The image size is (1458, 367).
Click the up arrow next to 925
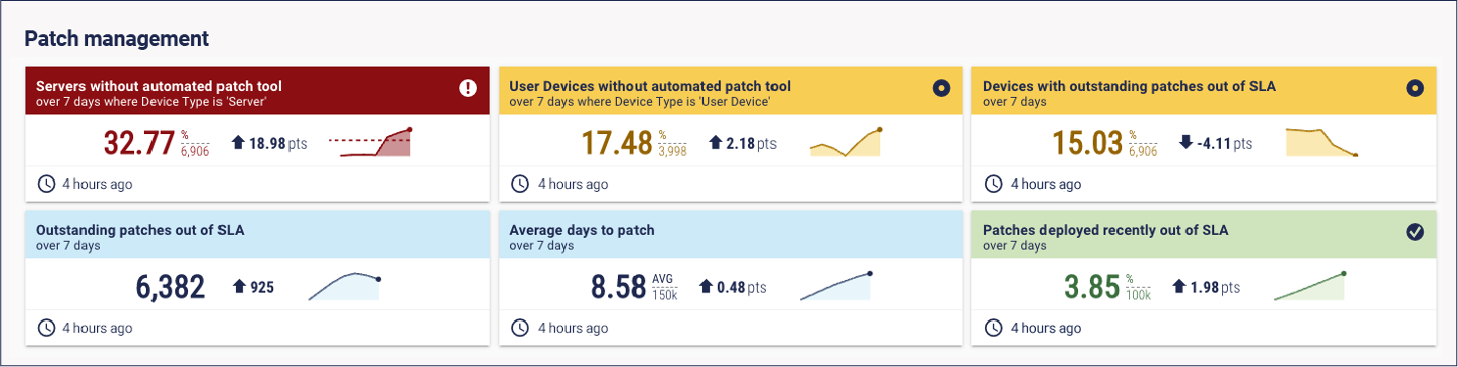tap(238, 287)
